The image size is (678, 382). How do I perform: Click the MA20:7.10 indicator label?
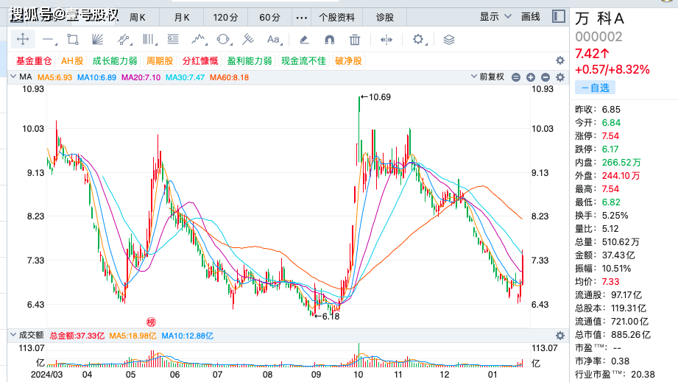(x=141, y=77)
